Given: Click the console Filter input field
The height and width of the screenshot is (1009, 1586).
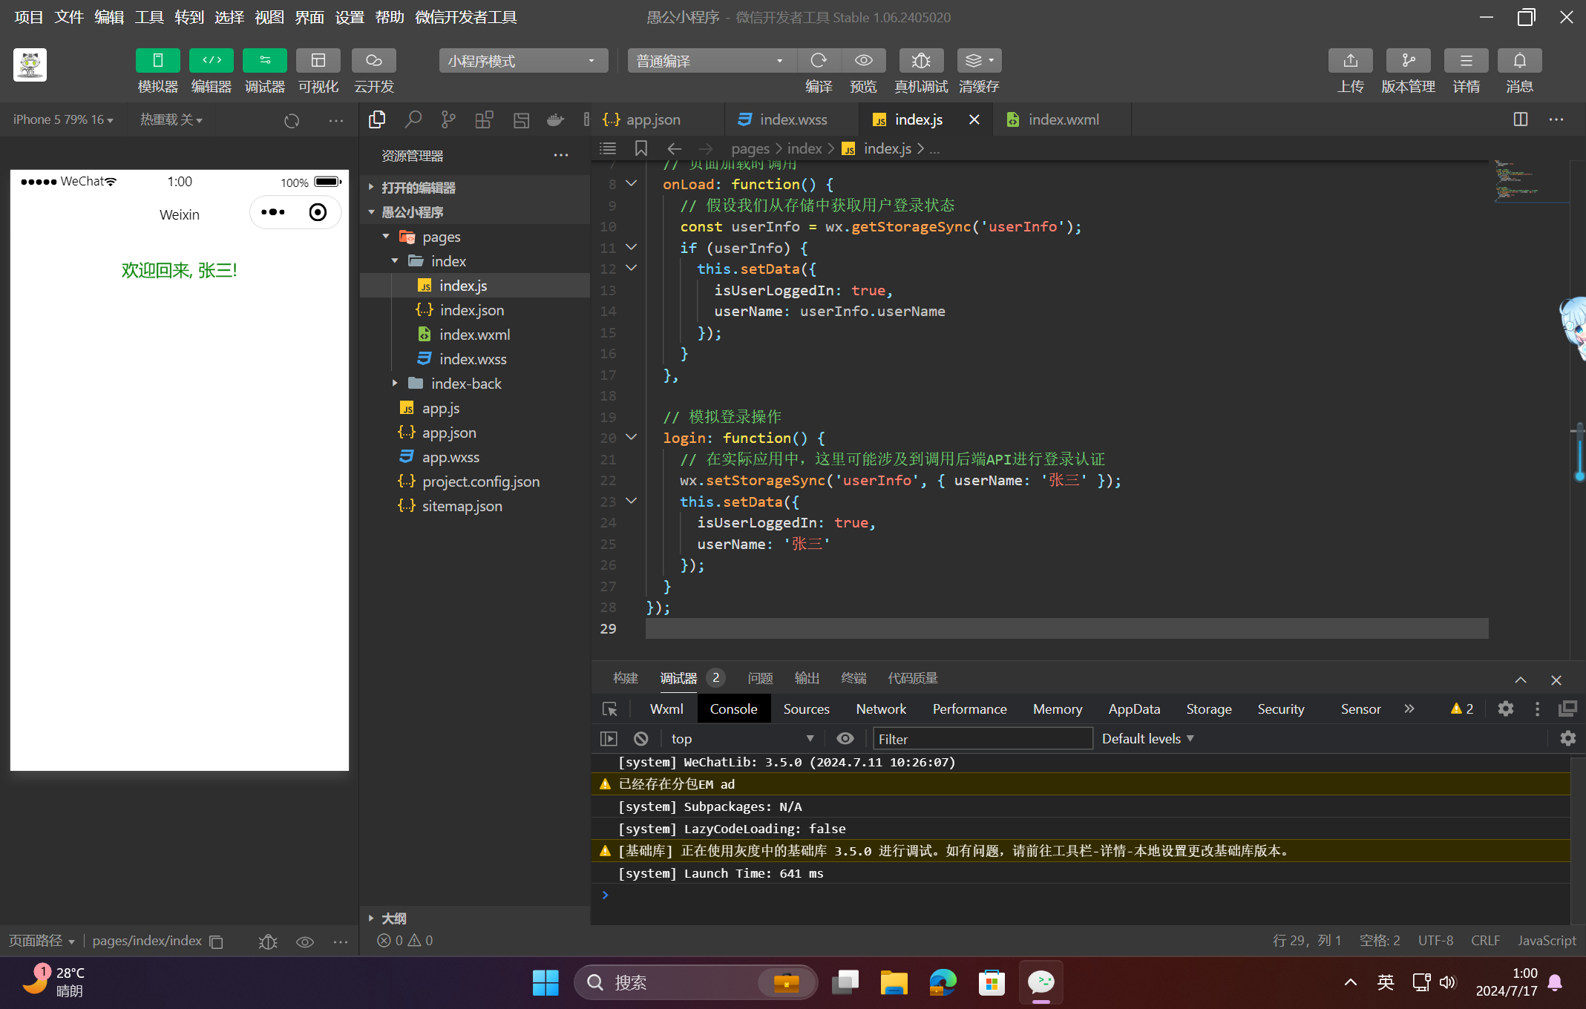Looking at the screenshot, I should point(981,739).
